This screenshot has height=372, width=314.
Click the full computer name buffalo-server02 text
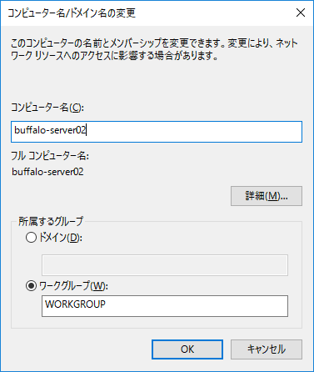point(47,172)
